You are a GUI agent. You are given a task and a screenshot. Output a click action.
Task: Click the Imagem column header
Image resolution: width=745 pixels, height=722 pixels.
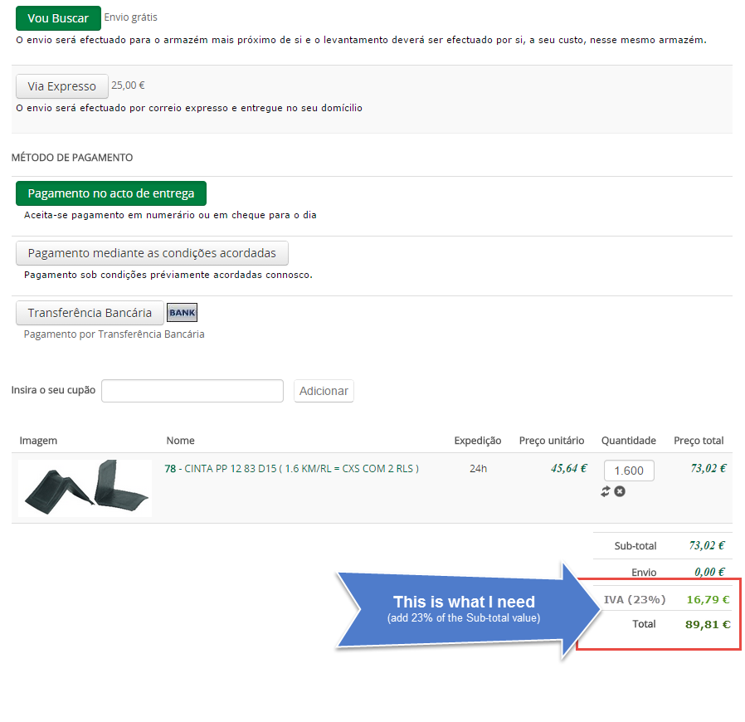(38, 441)
